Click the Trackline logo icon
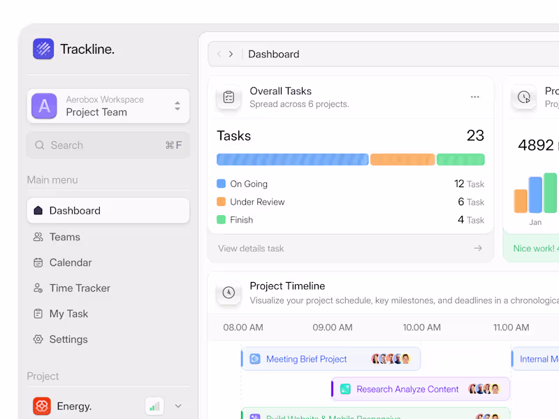Image resolution: width=559 pixels, height=419 pixels. pos(43,49)
